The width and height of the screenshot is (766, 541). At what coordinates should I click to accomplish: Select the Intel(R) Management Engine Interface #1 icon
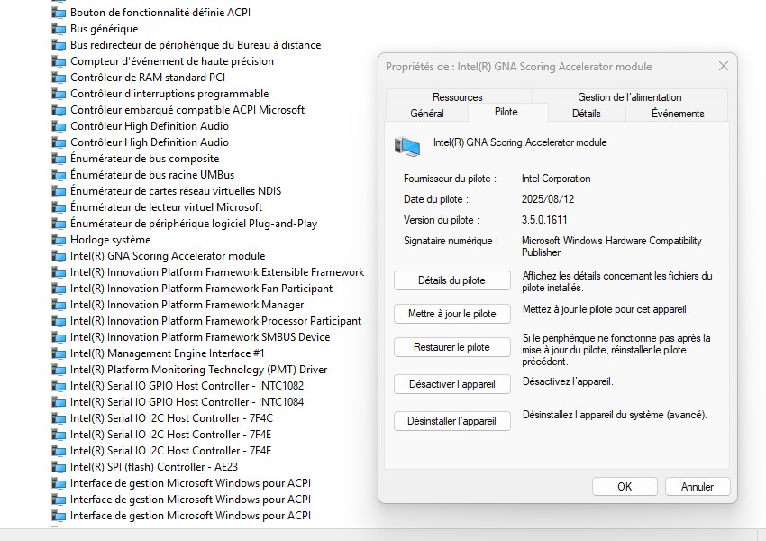(x=59, y=353)
